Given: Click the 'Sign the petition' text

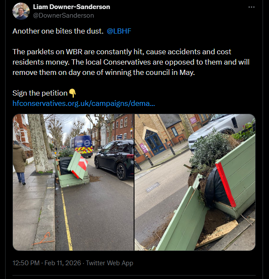Looking at the screenshot, I should 40,93.
